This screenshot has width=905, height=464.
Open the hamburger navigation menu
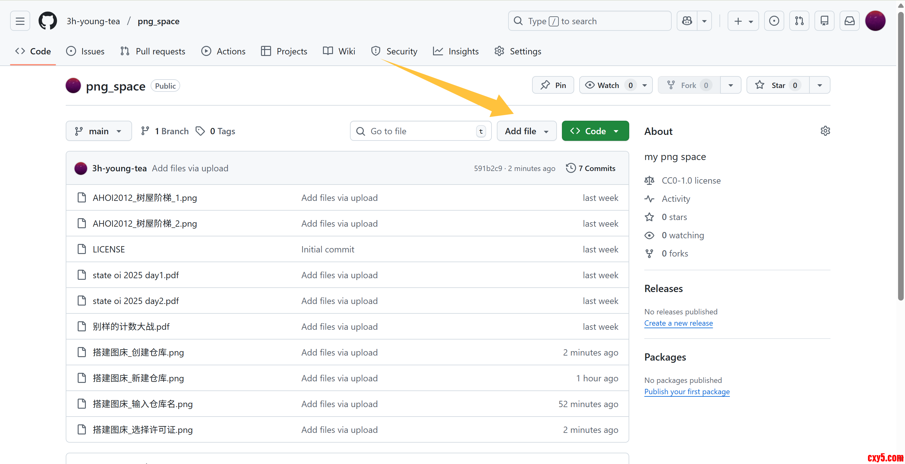[20, 21]
